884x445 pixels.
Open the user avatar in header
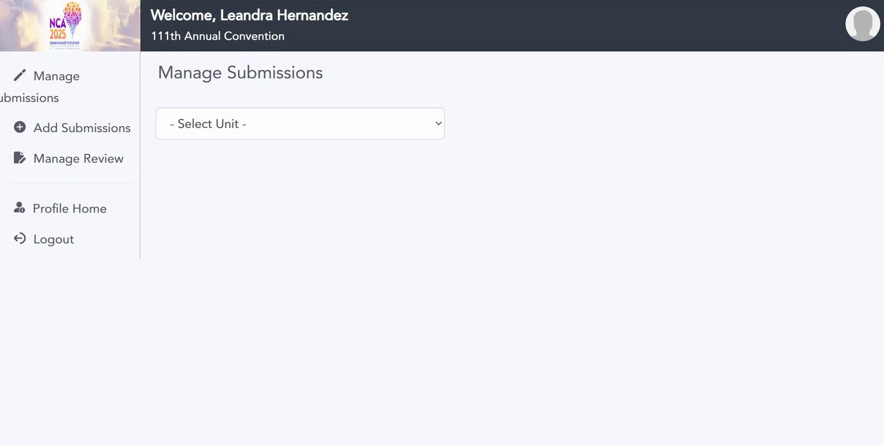coord(862,24)
